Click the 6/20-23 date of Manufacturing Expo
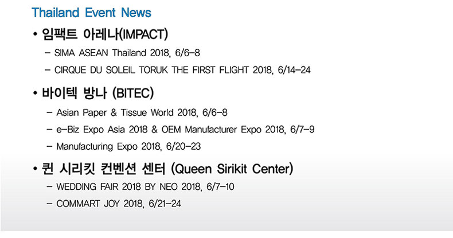453x238 pixels. 183,146
